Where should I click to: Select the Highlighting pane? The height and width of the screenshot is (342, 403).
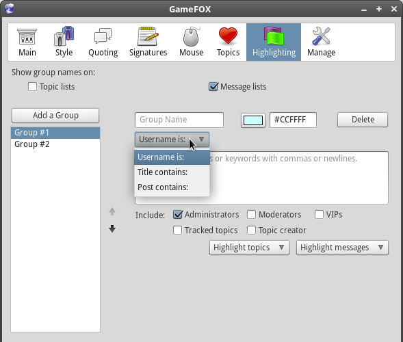[274, 42]
